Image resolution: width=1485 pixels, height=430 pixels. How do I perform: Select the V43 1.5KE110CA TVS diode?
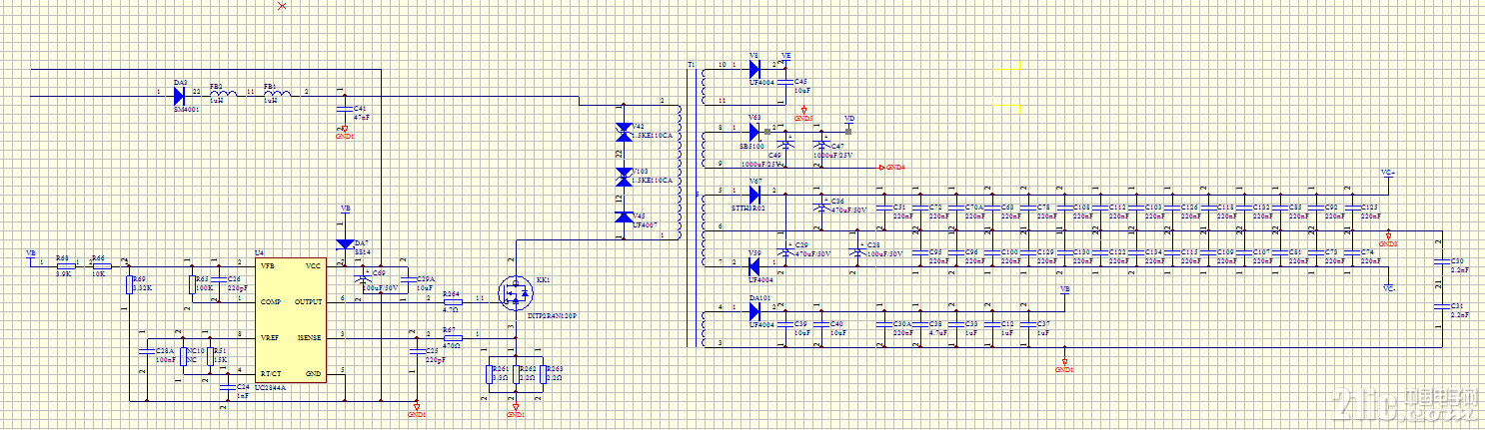tap(625, 132)
